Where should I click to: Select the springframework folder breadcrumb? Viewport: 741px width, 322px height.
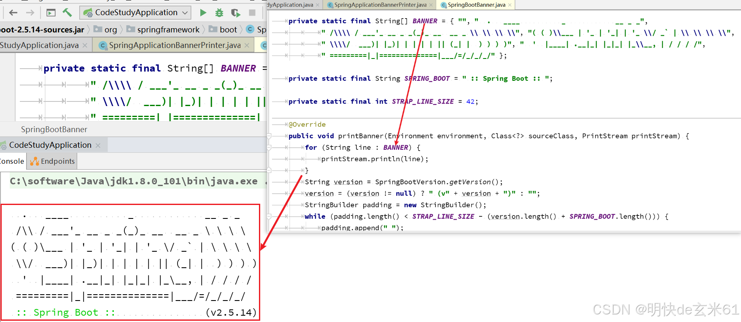[x=163, y=29]
